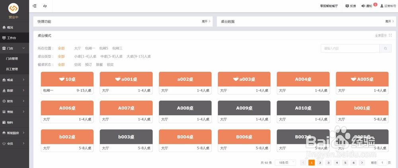The image size is (398, 168).
Task: Open 通知 notifications speaker icon
Action: point(363,6)
